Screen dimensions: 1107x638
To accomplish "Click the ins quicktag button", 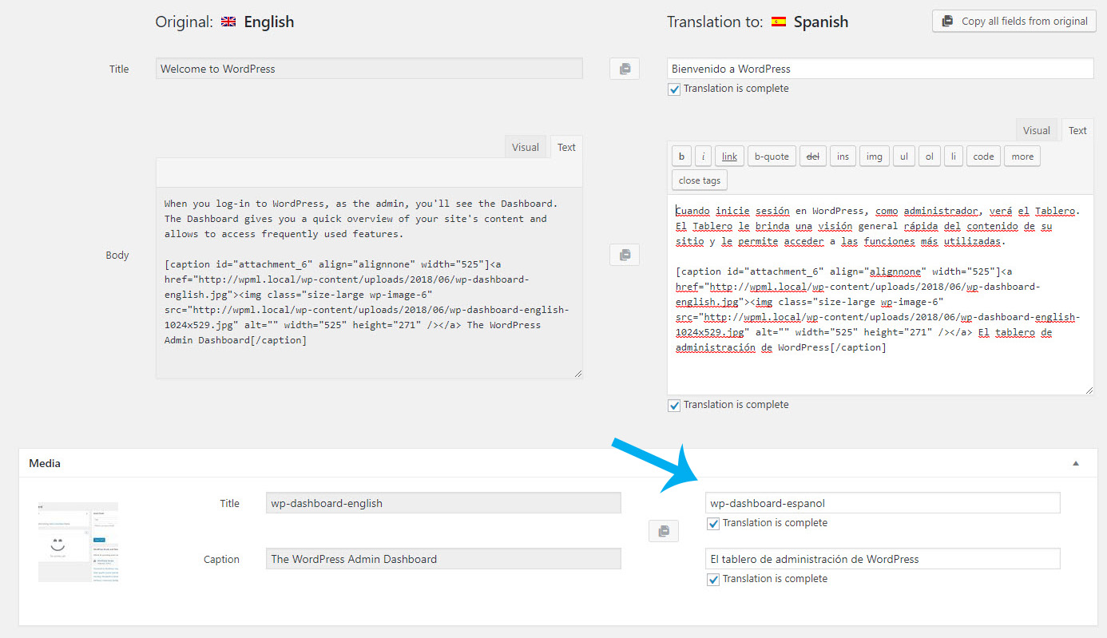I will click(x=843, y=157).
